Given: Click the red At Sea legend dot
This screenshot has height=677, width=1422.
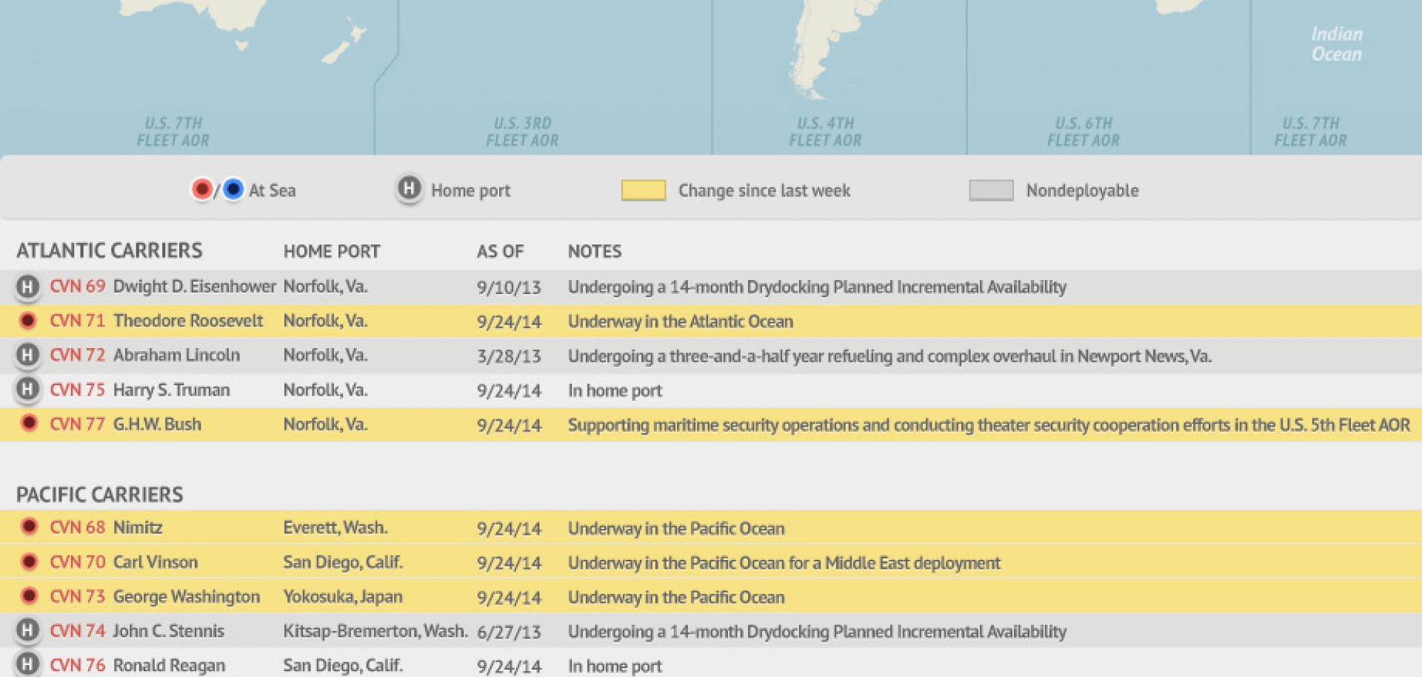Looking at the screenshot, I should pos(201,190).
